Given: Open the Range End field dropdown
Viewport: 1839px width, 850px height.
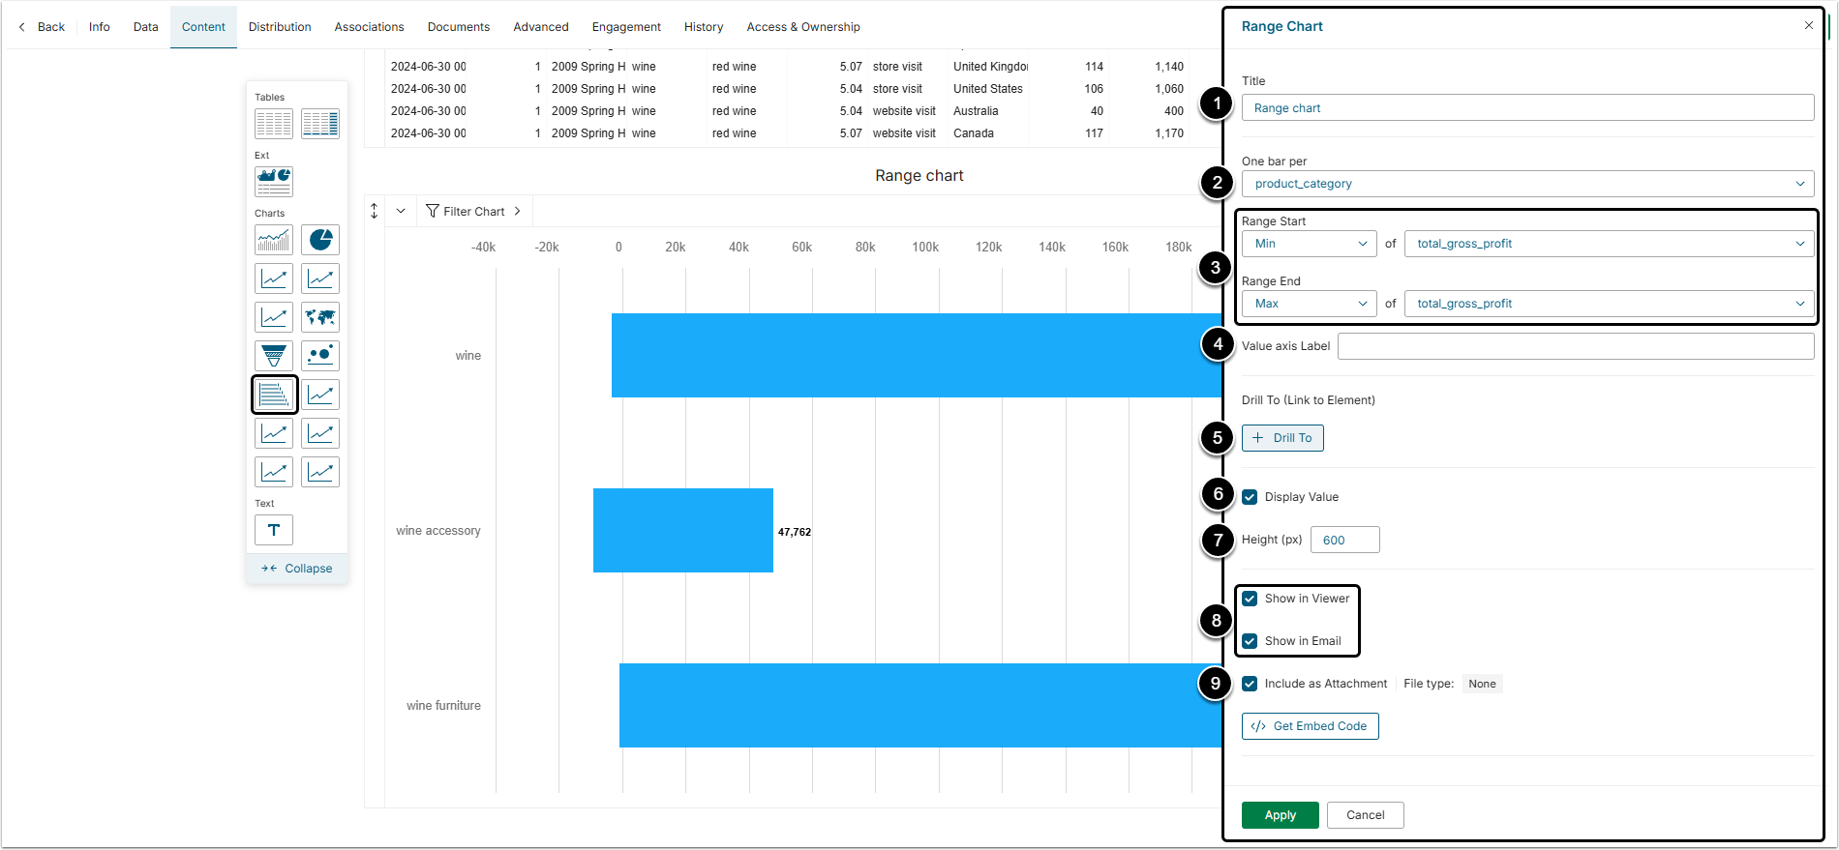Looking at the screenshot, I should click(1609, 304).
